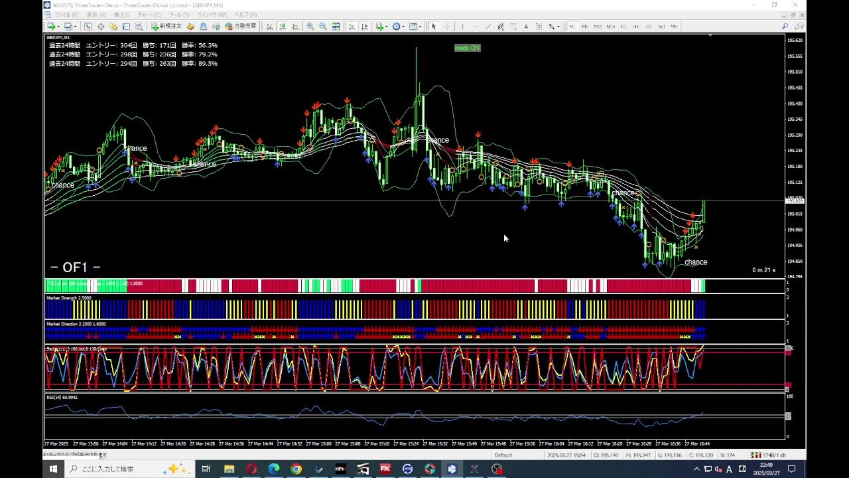Select the vertical line drawing tool
The height and width of the screenshot is (478, 849).
pyautogui.click(x=463, y=27)
